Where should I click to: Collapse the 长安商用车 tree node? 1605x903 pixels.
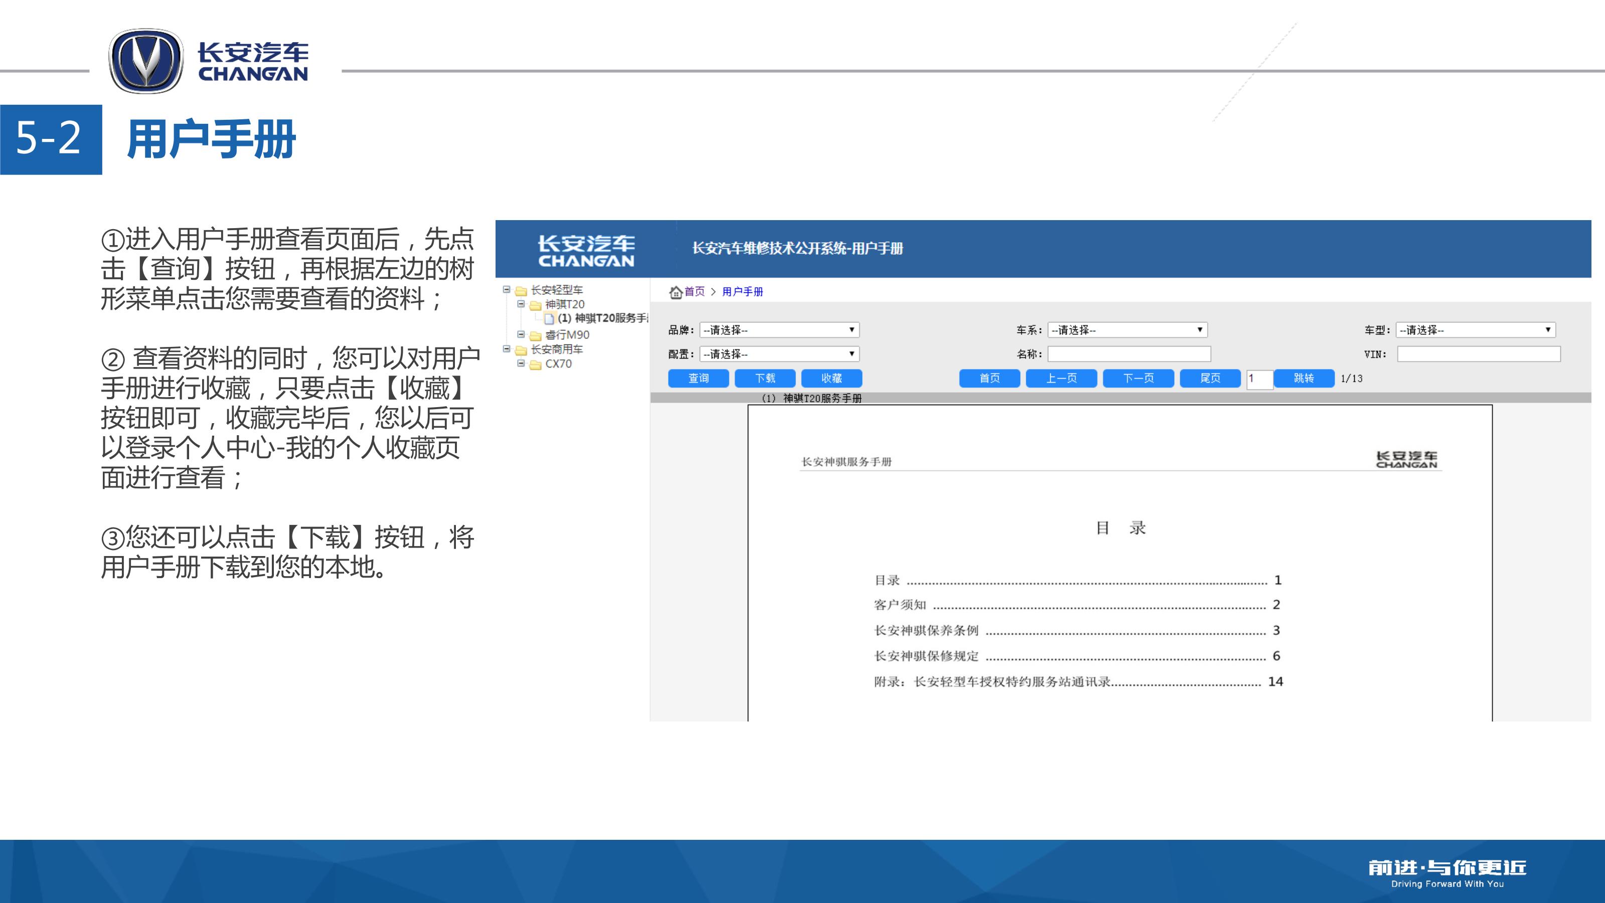coord(507,349)
